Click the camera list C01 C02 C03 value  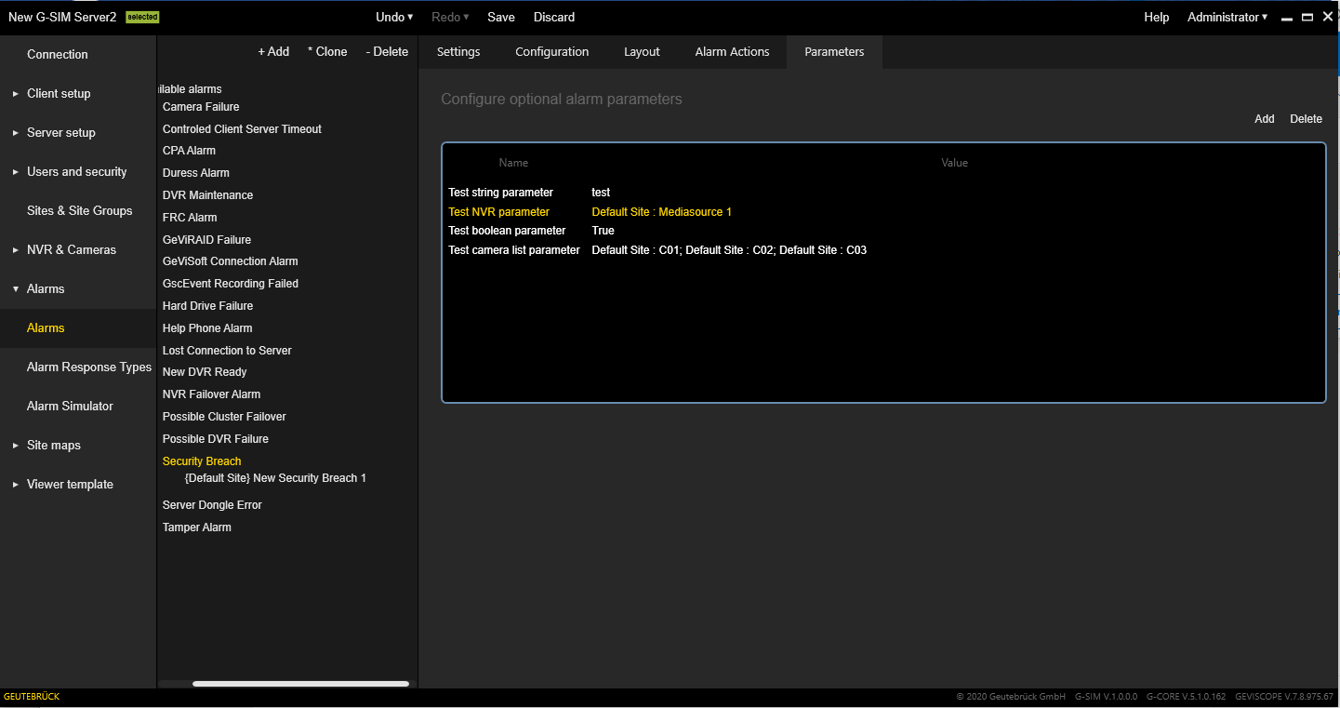[729, 250]
